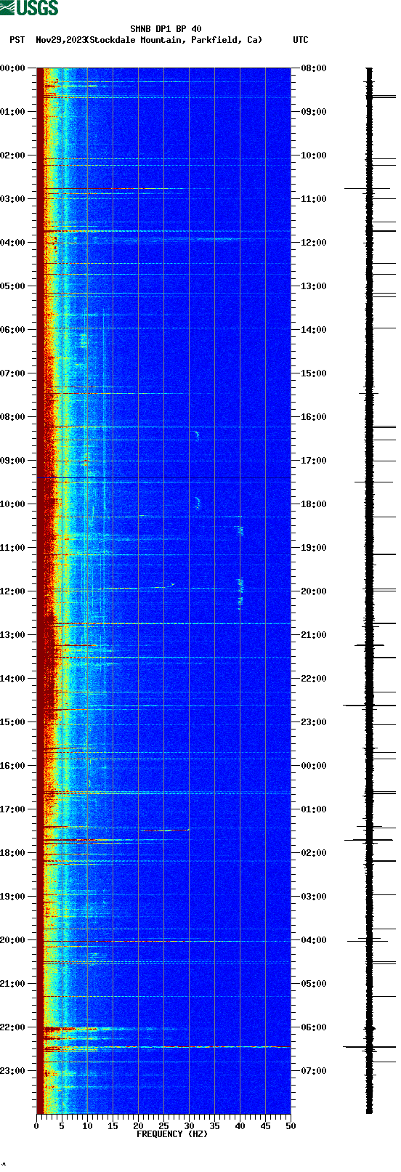Click the 08:00 UTC time label
The width and height of the screenshot is (401, 1172).
(x=314, y=68)
